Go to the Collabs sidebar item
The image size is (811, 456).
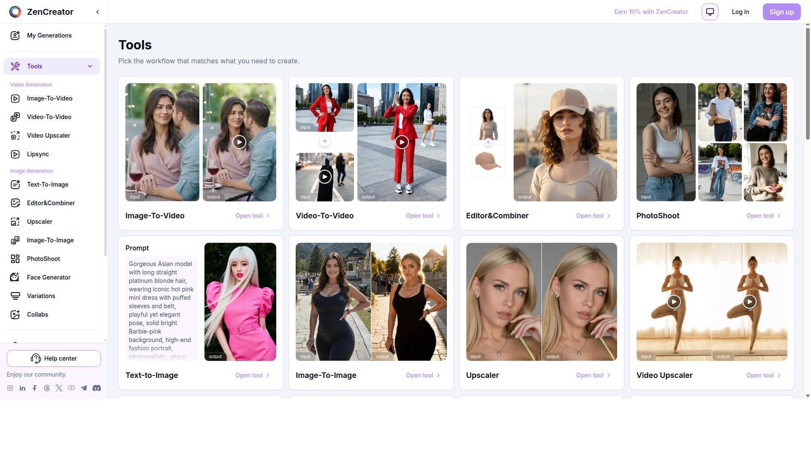point(37,315)
